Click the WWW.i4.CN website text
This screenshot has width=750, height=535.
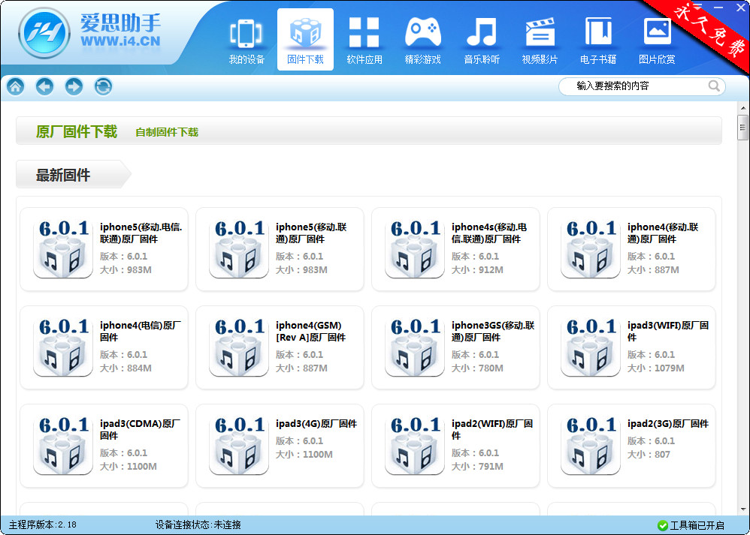120,41
